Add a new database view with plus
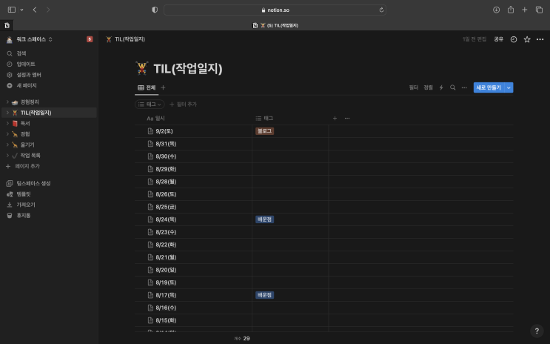Screen dimensions: 550x344 163,87
